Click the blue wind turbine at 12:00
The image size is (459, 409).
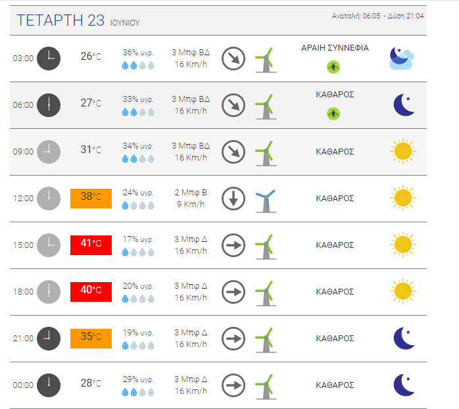click(266, 201)
